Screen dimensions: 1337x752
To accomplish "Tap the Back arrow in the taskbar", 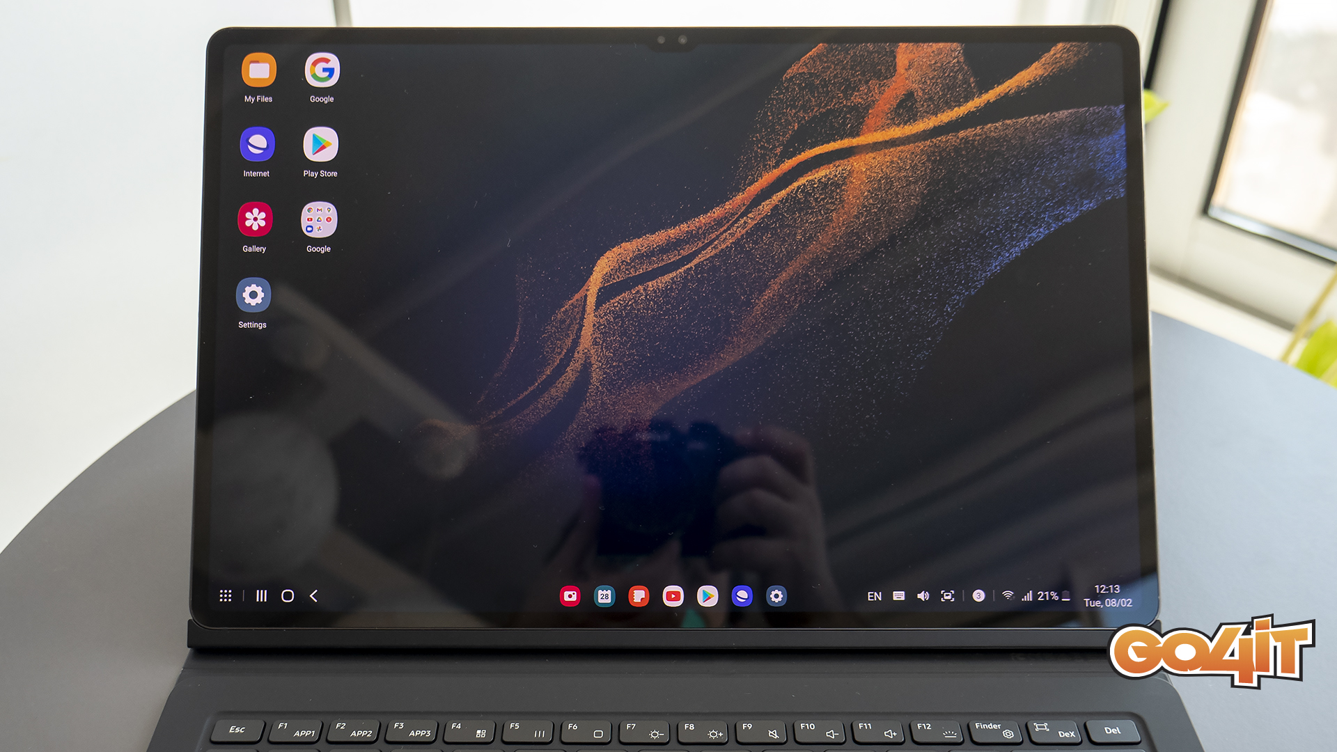I will tap(314, 596).
